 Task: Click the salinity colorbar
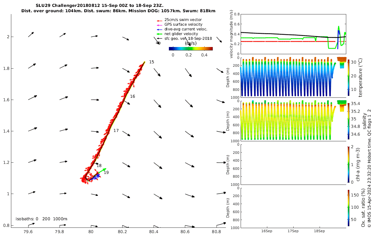(x=349, y=121)
